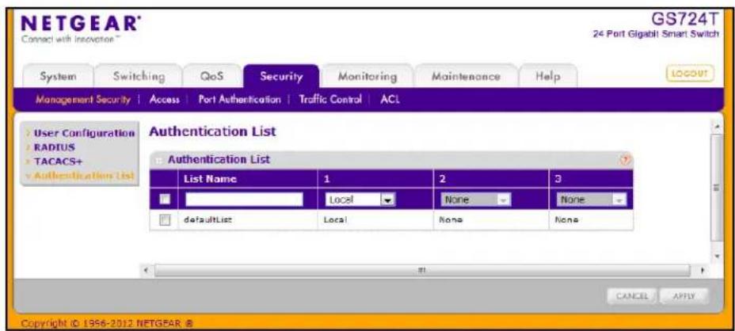Open the Maintenance tab
The height and width of the screenshot is (331, 735).
(466, 77)
